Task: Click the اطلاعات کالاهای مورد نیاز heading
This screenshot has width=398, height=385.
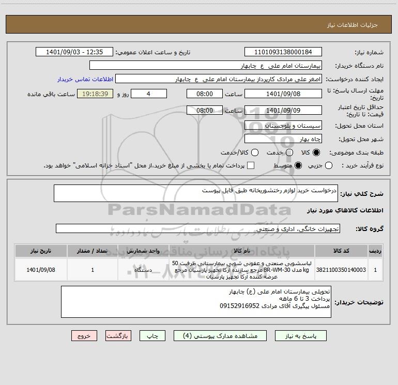Action: tap(345, 210)
